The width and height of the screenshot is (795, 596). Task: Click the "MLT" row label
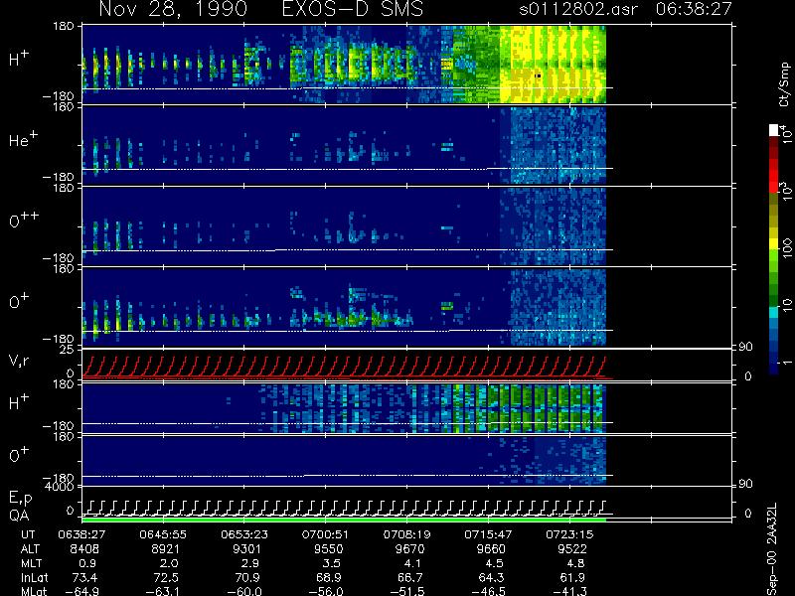pyautogui.click(x=31, y=563)
